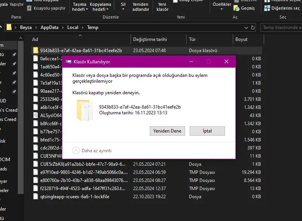The image size is (302, 221).
Task: Select file 0a6ccea1 in file list
Action: click(x=51, y=59)
